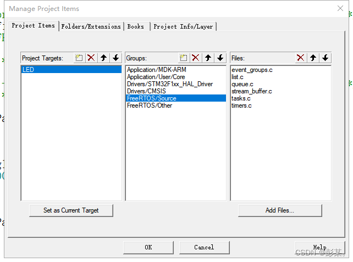353x262 pixels.
Task: Move the selected file down
Action: (326, 58)
